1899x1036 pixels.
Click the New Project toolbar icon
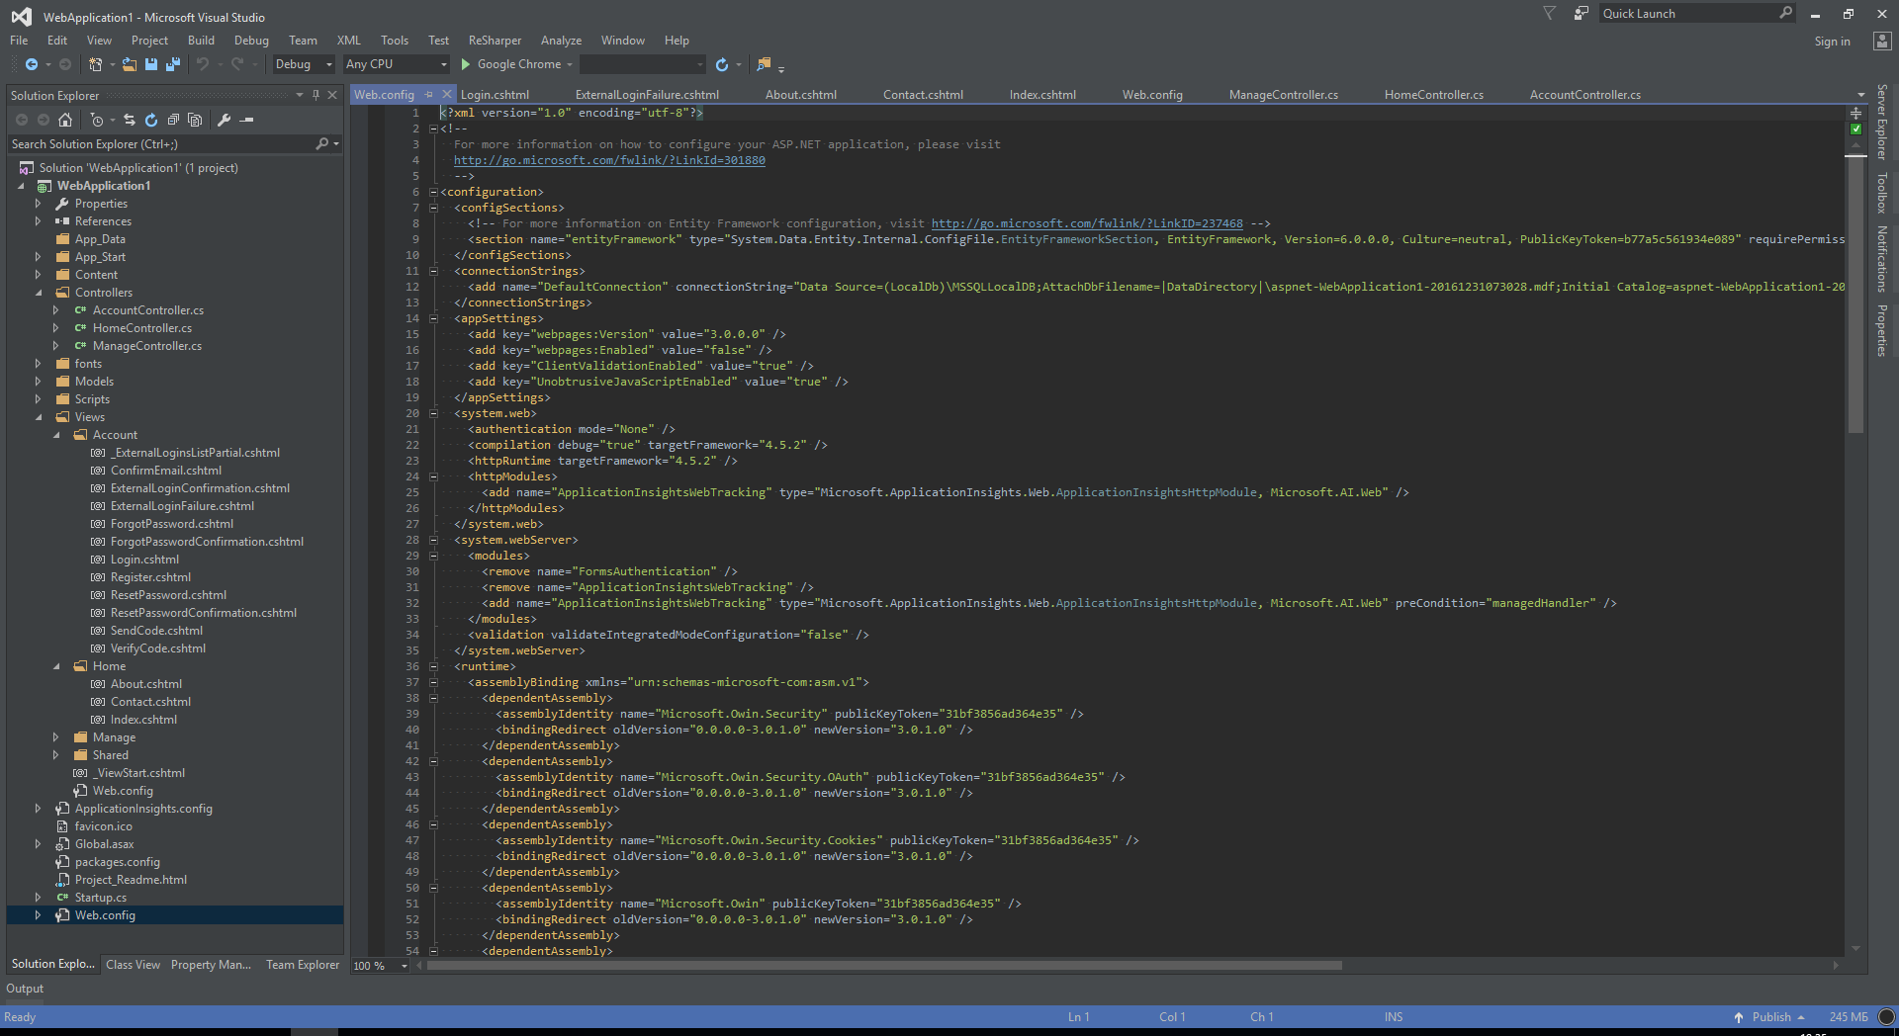96,64
